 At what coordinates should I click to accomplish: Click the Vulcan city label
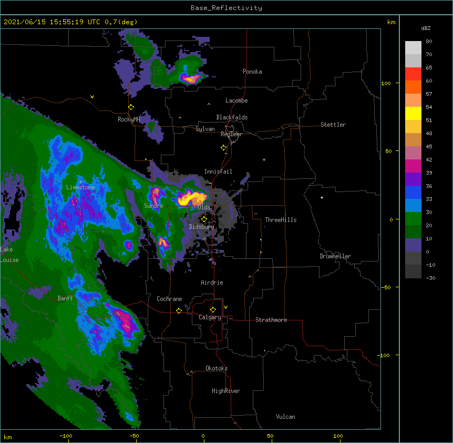click(285, 417)
